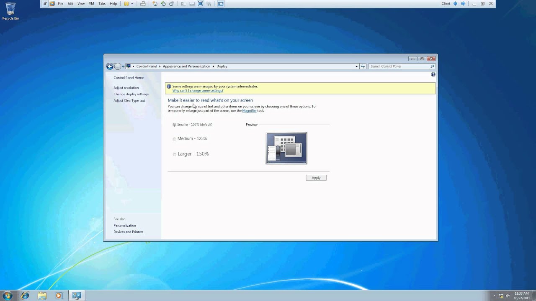Viewport: 536px width, 301px height.
Task: Open the address bar history dropdown
Action: click(357, 66)
